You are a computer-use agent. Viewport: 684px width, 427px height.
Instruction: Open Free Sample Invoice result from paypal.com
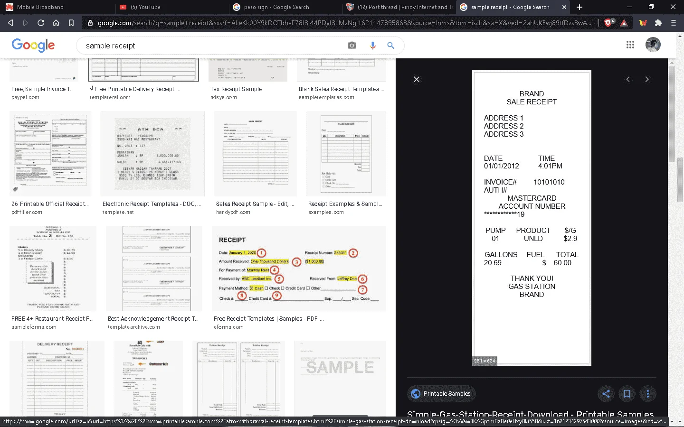[42, 89]
